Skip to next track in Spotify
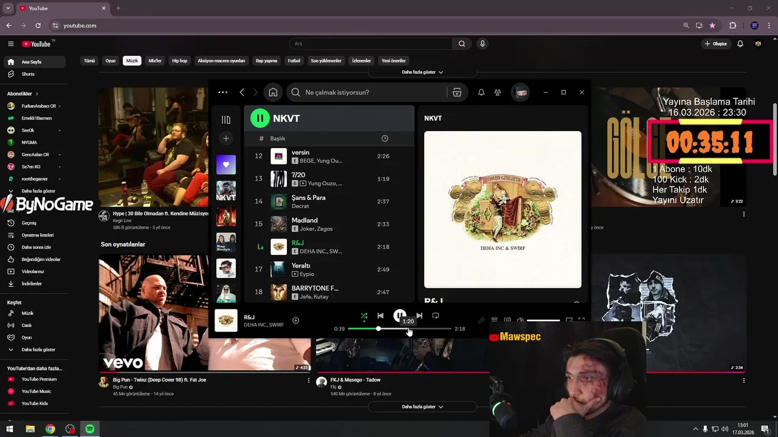The height and width of the screenshot is (437, 778). point(419,316)
